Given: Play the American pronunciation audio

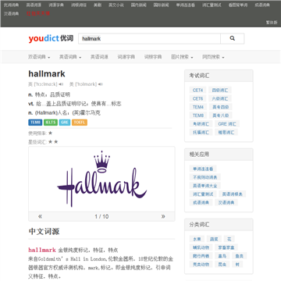Looking at the screenshot, I should coord(101,84).
